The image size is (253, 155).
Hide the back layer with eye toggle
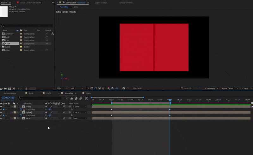point(1,118)
